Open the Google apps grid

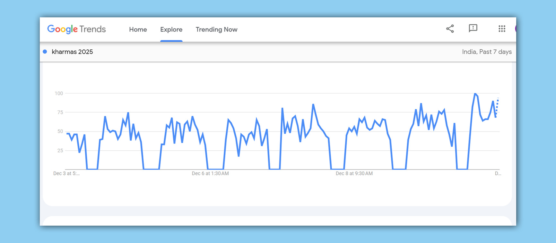tap(502, 29)
